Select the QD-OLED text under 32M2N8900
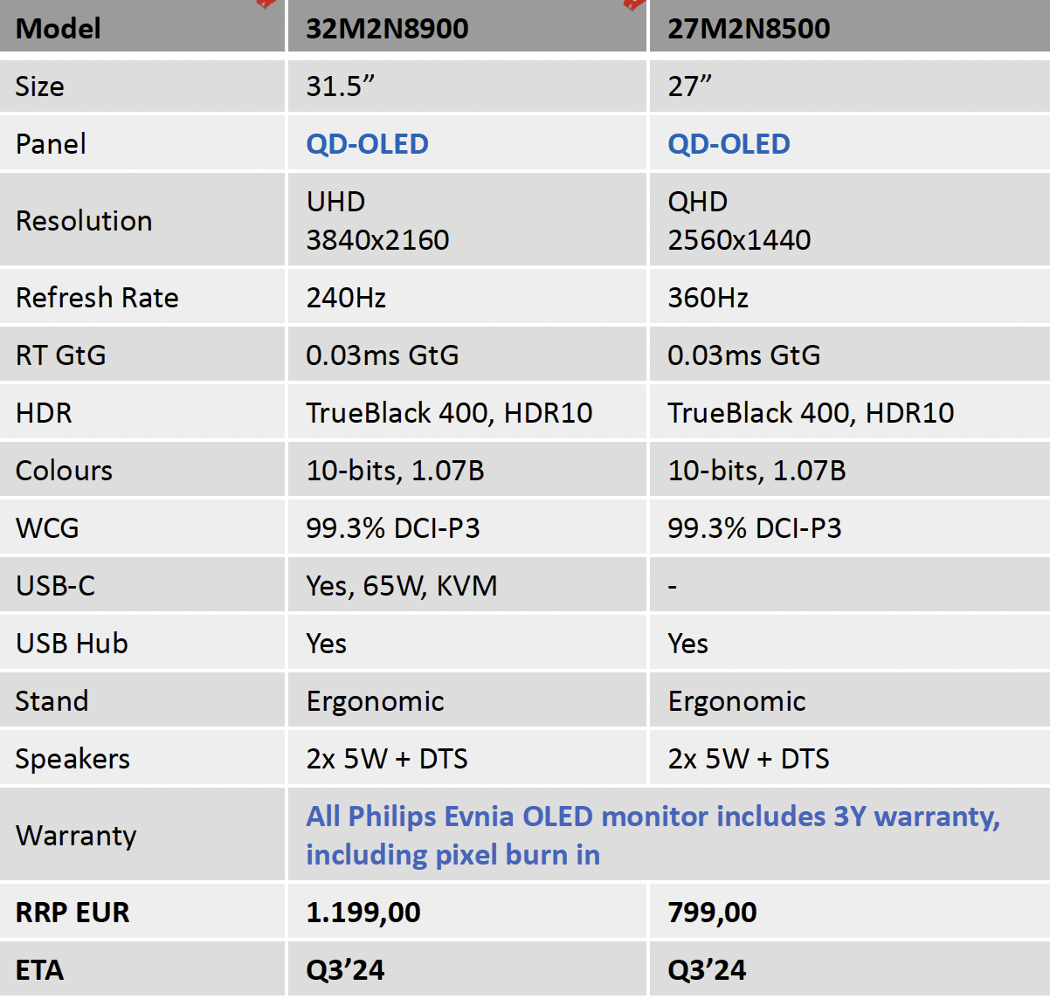This screenshot has height=999, width=1050. click(367, 144)
